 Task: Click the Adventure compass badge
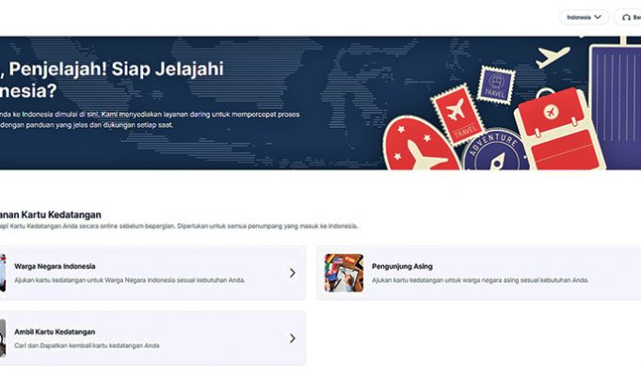click(495, 151)
